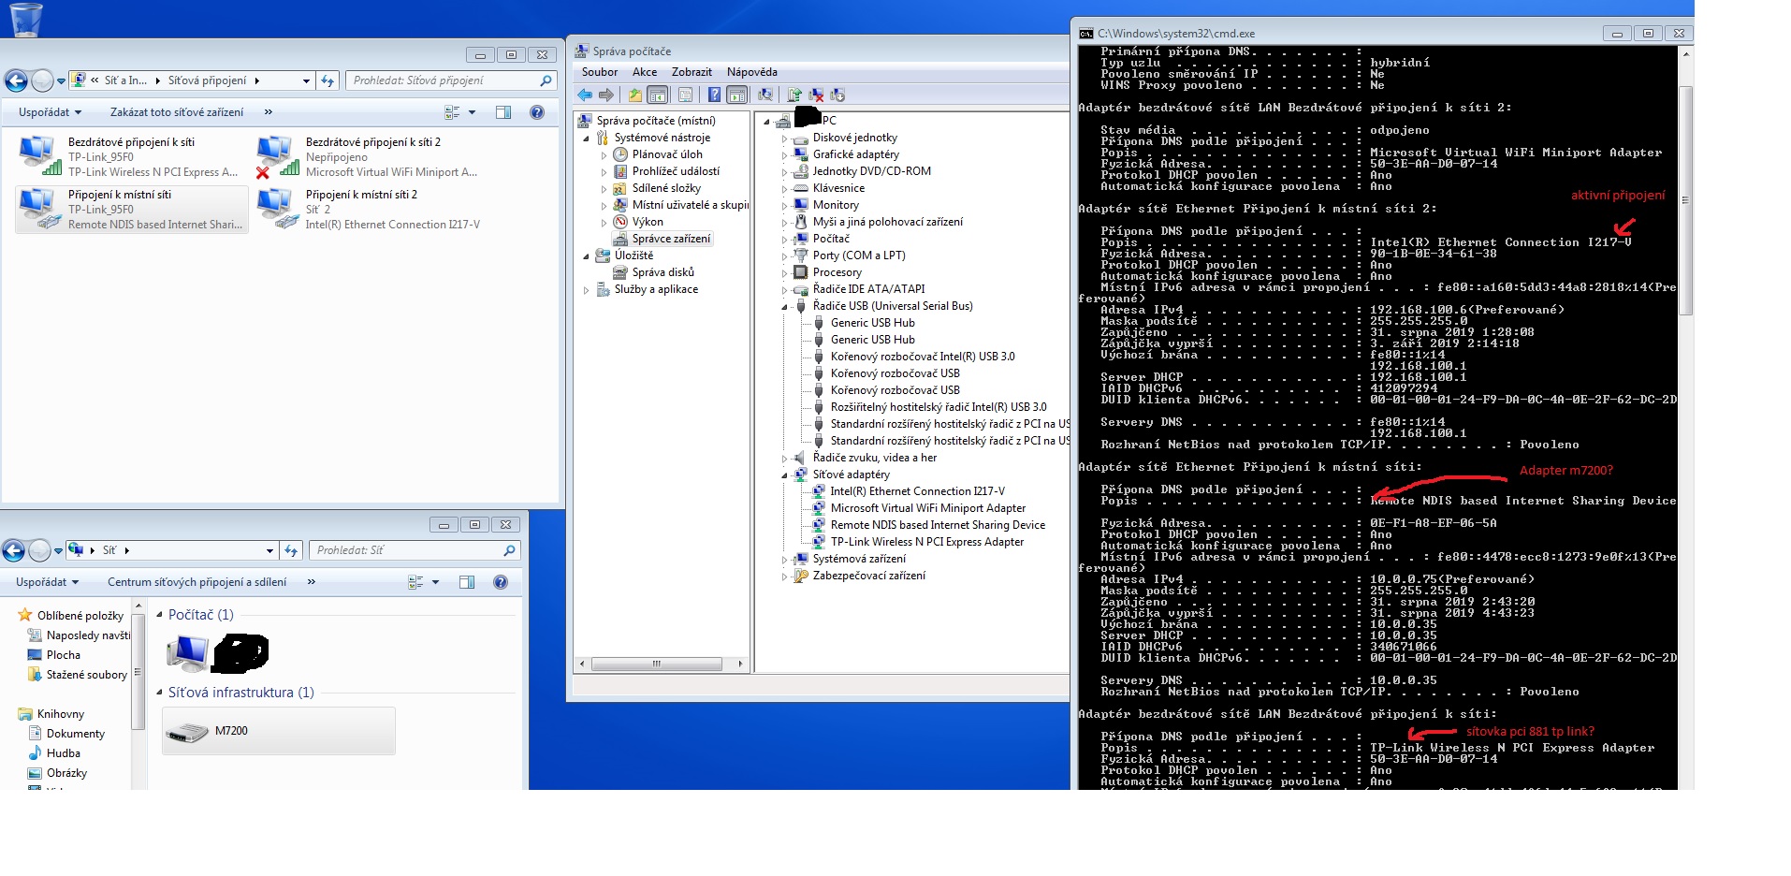Open the Akce menu

tap(644, 72)
